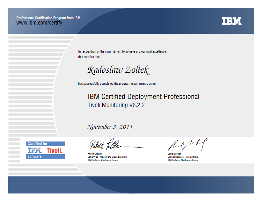The image size is (264, 203).
Task: Open the www.ibm.com/certify link
Action: [39, 23]
